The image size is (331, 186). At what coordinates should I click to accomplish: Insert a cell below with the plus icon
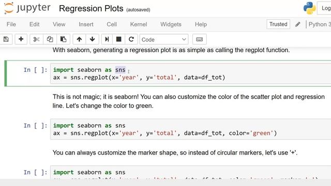tap(21, 39)
